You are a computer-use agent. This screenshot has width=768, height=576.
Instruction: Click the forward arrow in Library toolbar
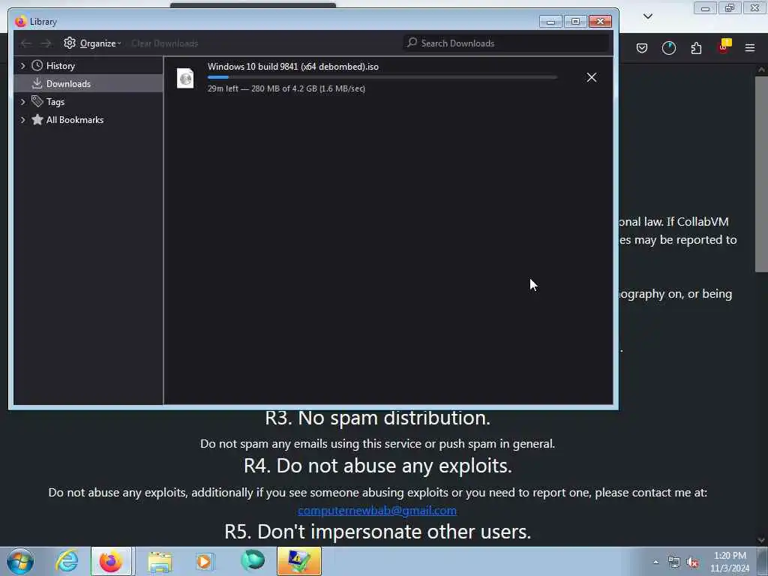point(46,43)
